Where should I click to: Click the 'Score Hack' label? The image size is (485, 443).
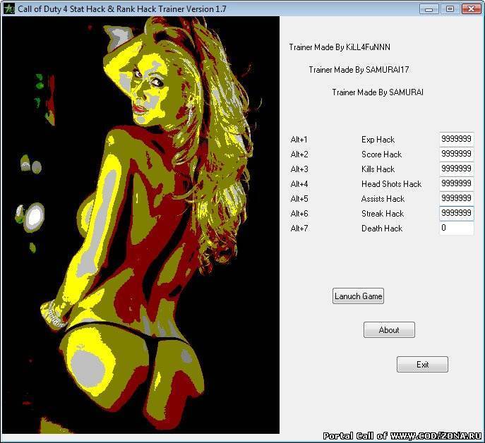381,154
